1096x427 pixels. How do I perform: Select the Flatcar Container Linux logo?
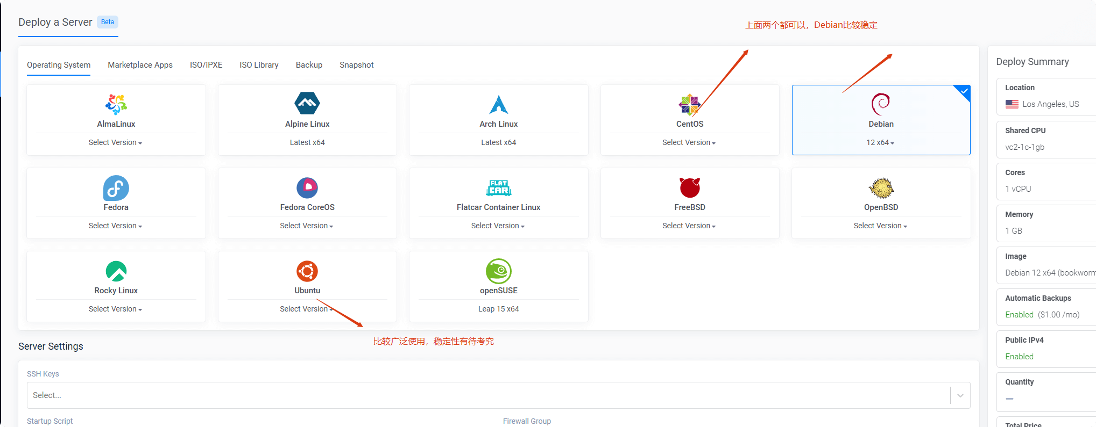[499, 188]
